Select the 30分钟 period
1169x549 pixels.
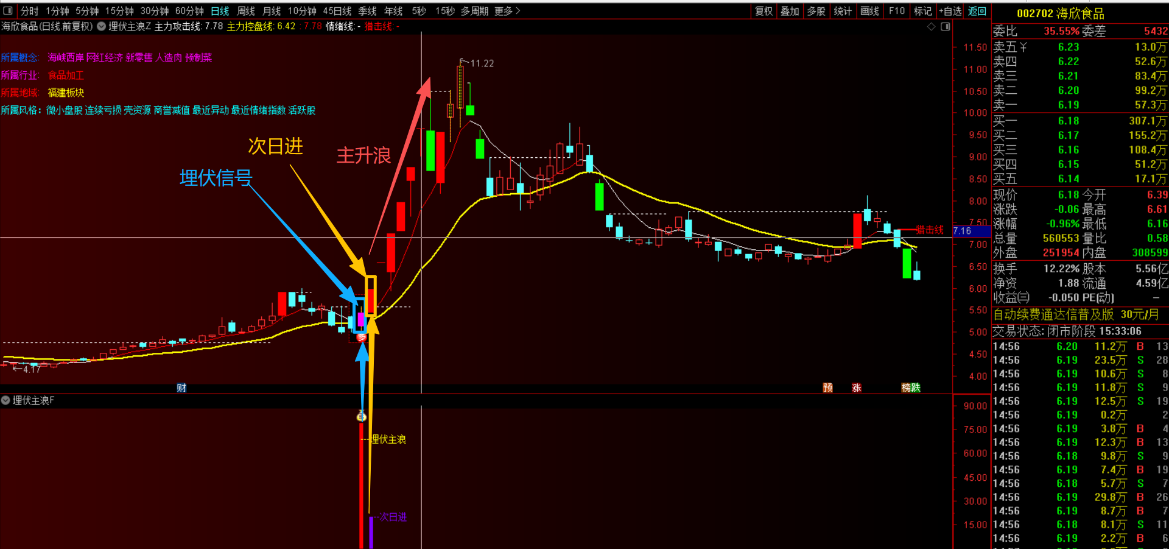pos(155,11)
